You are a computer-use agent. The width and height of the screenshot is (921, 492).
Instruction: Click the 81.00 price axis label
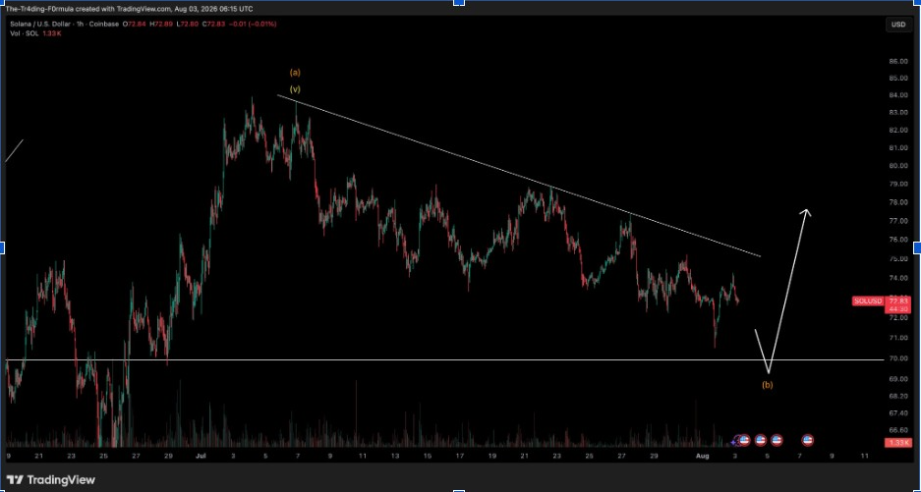coord(899,147)
